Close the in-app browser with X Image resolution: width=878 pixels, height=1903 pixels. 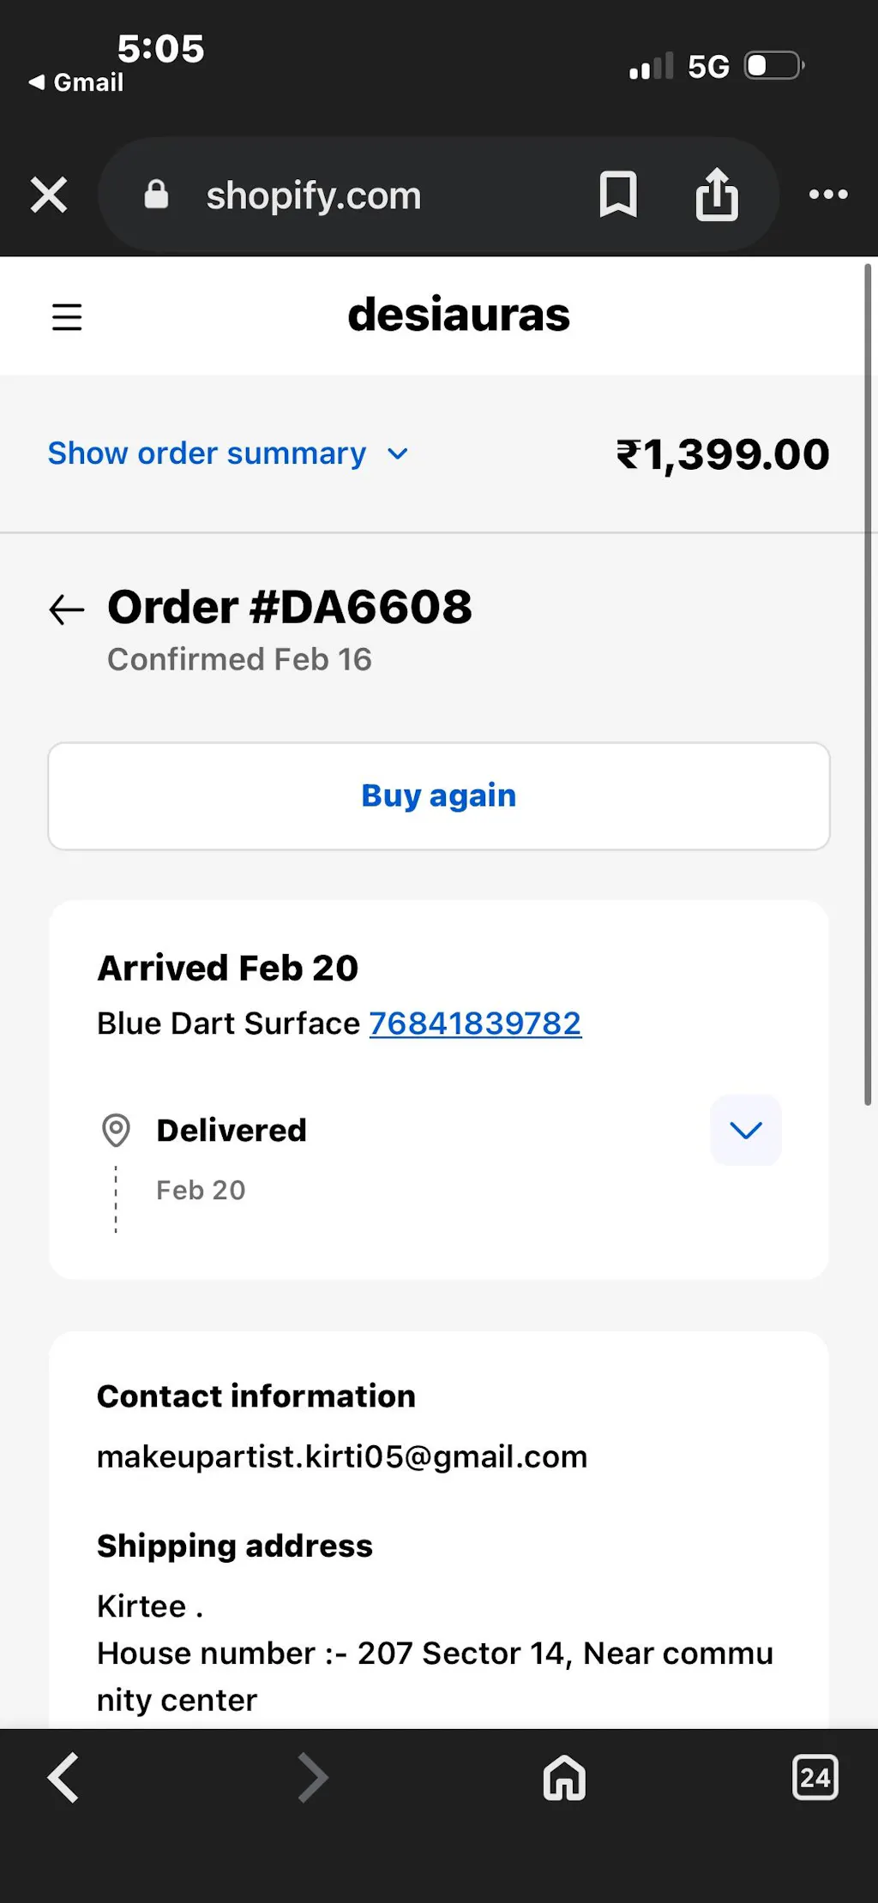49,195
